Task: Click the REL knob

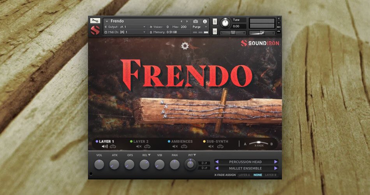Action: point(144,164)
